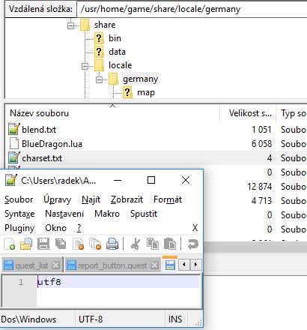Image resolution: width=307 pixels, height=330 pixels.
Task: Click the Close file toolbar icon
Action: point(78,244)
